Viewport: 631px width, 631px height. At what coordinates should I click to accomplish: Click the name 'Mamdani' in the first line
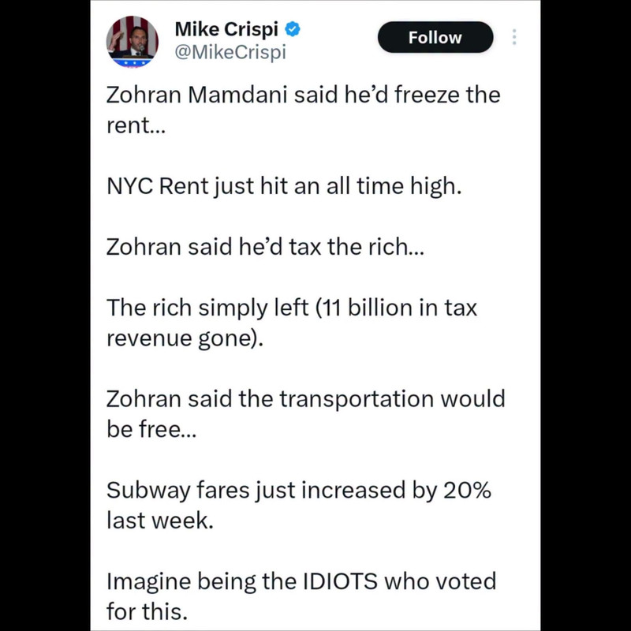pos(237,95)
